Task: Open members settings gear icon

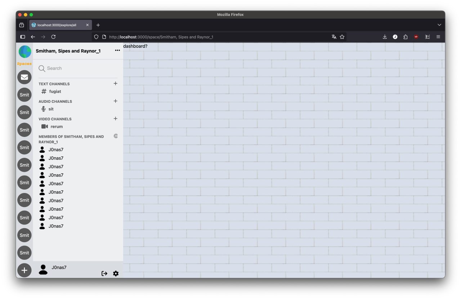Action: 116,136
